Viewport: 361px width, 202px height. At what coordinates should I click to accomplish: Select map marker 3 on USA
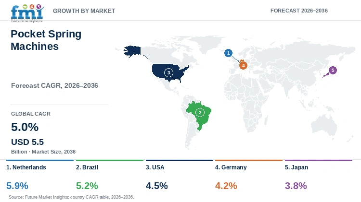pos(168,73)
